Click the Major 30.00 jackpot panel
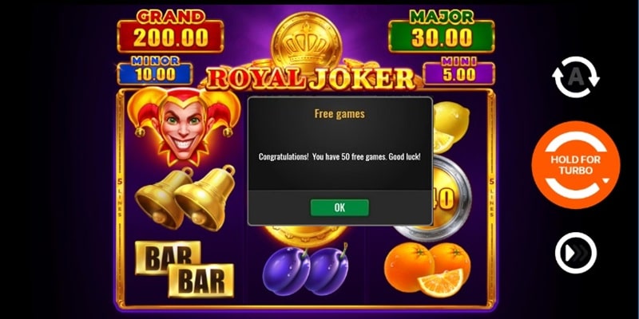This screenshot has height=319, width=639. click(442, 31)
